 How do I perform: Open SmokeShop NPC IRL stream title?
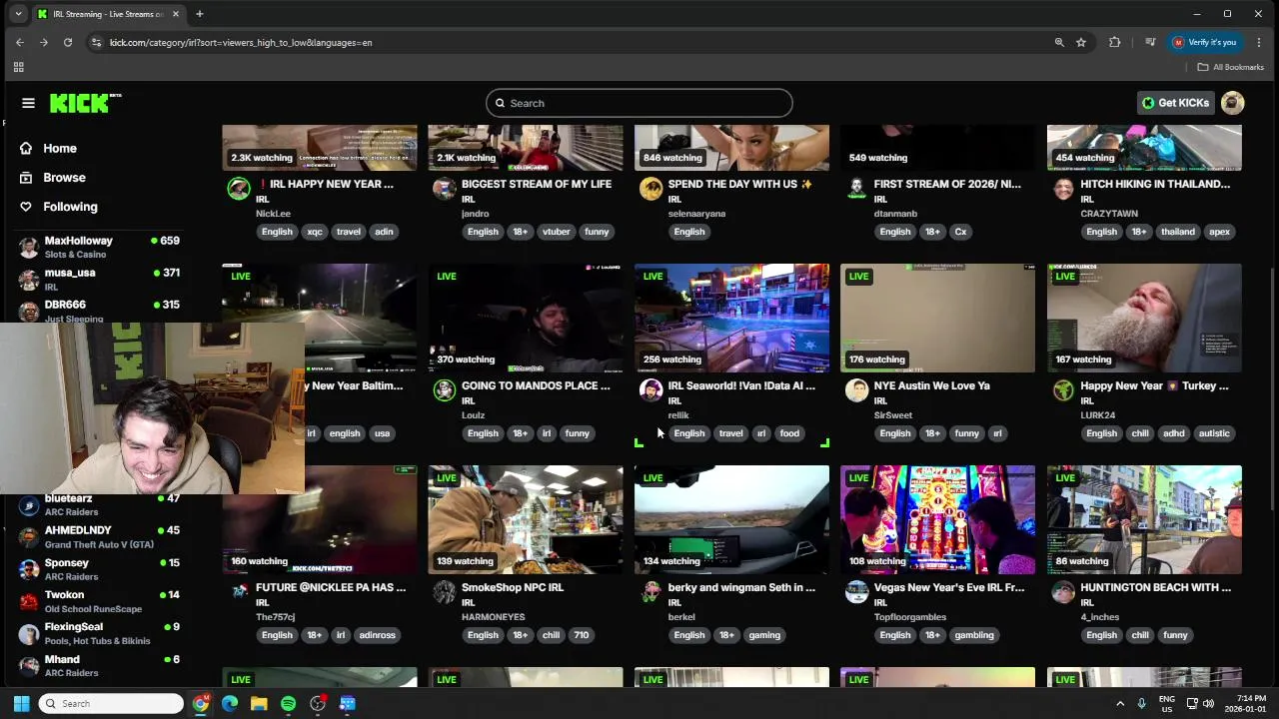point(513,587)
